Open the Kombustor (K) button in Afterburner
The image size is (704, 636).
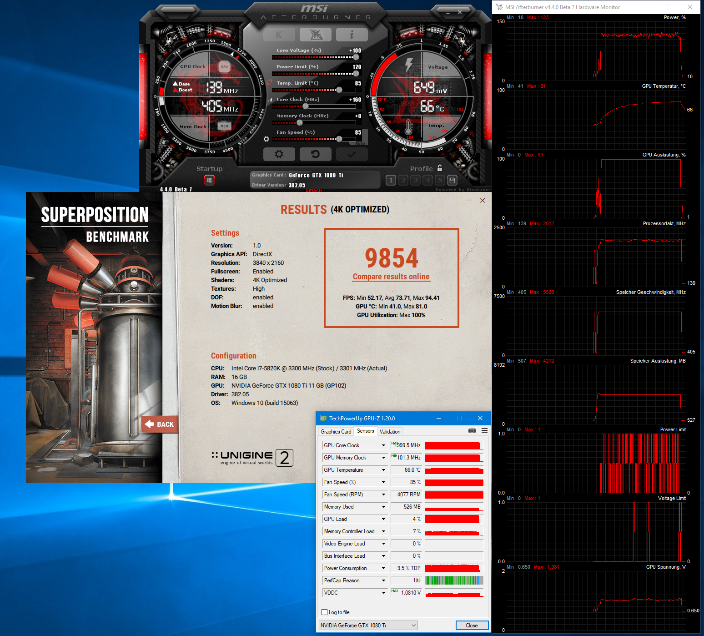pos(279,35)
